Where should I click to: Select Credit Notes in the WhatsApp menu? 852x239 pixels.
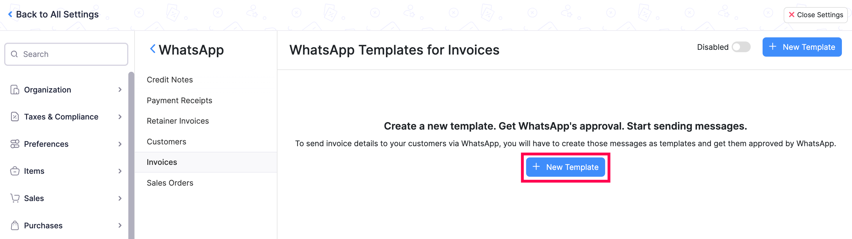coord(170,79)
